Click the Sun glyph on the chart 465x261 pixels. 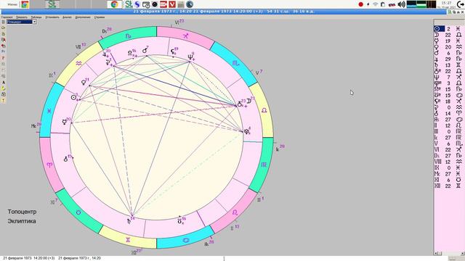click(73, 97)
